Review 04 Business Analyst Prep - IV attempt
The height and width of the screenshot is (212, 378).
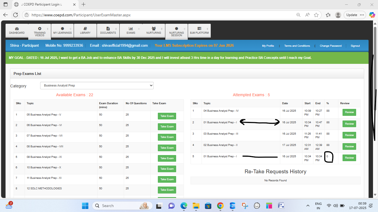349,112
